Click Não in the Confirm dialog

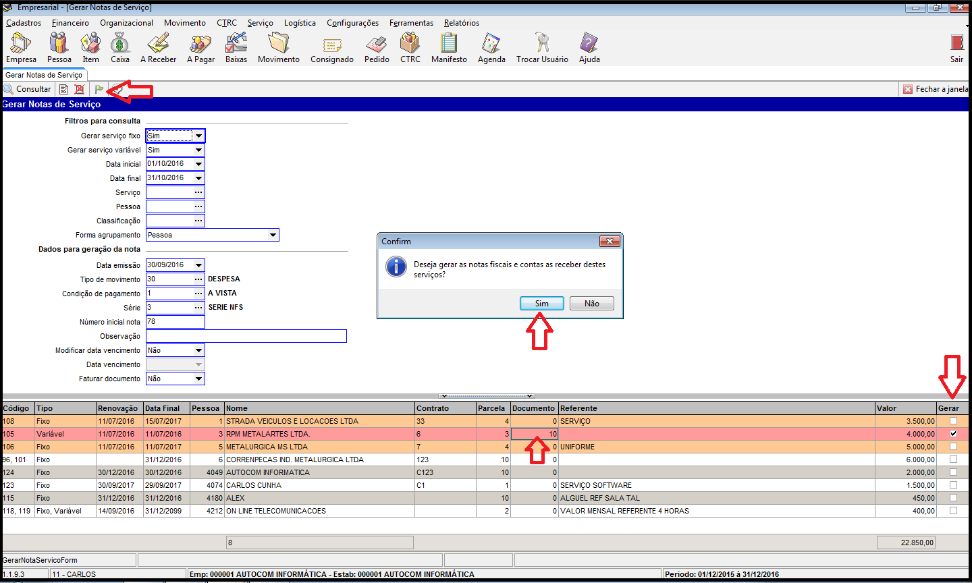[591, 304]
